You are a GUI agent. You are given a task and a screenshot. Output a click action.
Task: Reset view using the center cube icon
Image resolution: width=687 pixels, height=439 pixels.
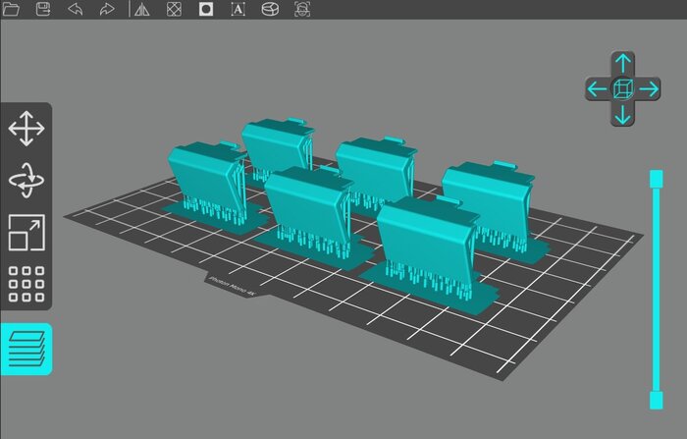click(x=622, y=89)
